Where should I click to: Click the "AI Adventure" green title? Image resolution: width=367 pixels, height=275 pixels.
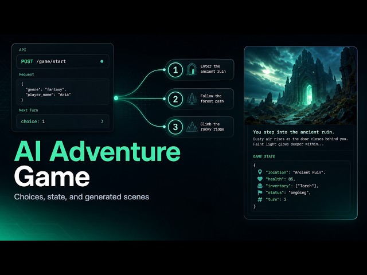[97, 151]
